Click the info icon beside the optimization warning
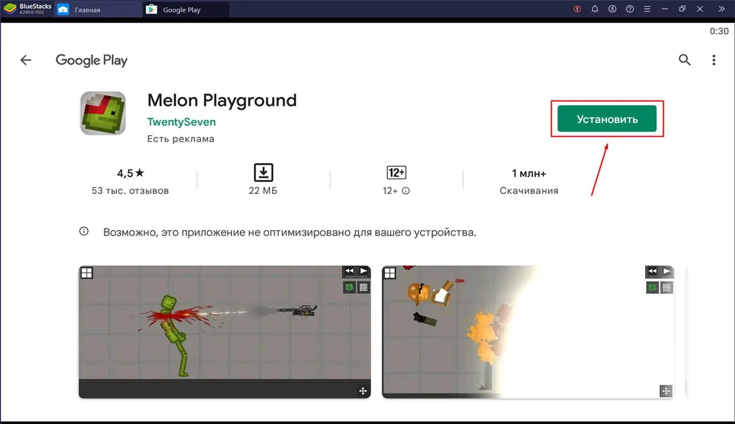This screenshot has height=424, width=735. [84, 231]
